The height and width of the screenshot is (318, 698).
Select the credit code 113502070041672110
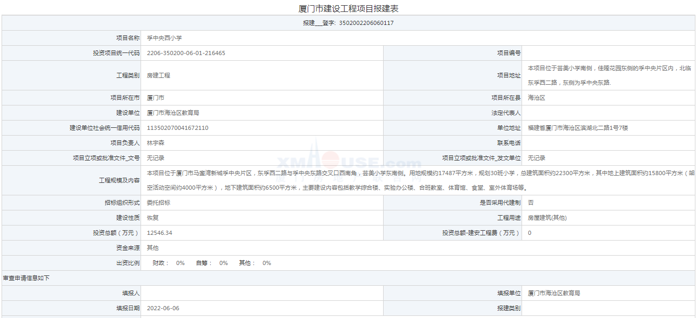[x=177, y=128]
